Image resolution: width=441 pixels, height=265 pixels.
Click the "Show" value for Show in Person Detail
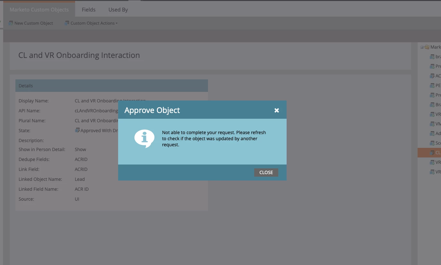pyautogui.click(x=81, y=149)
